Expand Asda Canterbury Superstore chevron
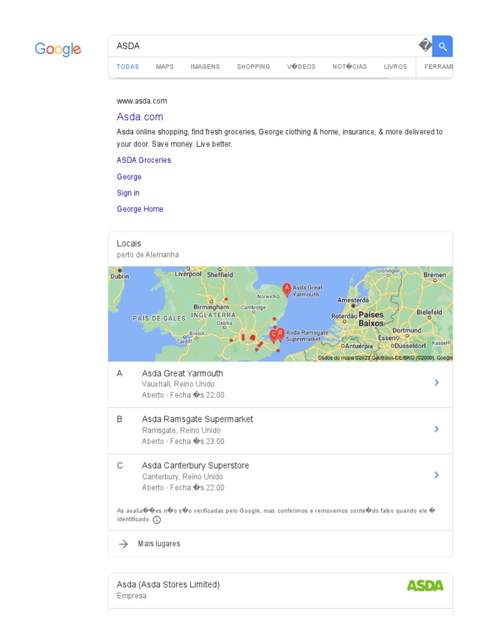 436,475
